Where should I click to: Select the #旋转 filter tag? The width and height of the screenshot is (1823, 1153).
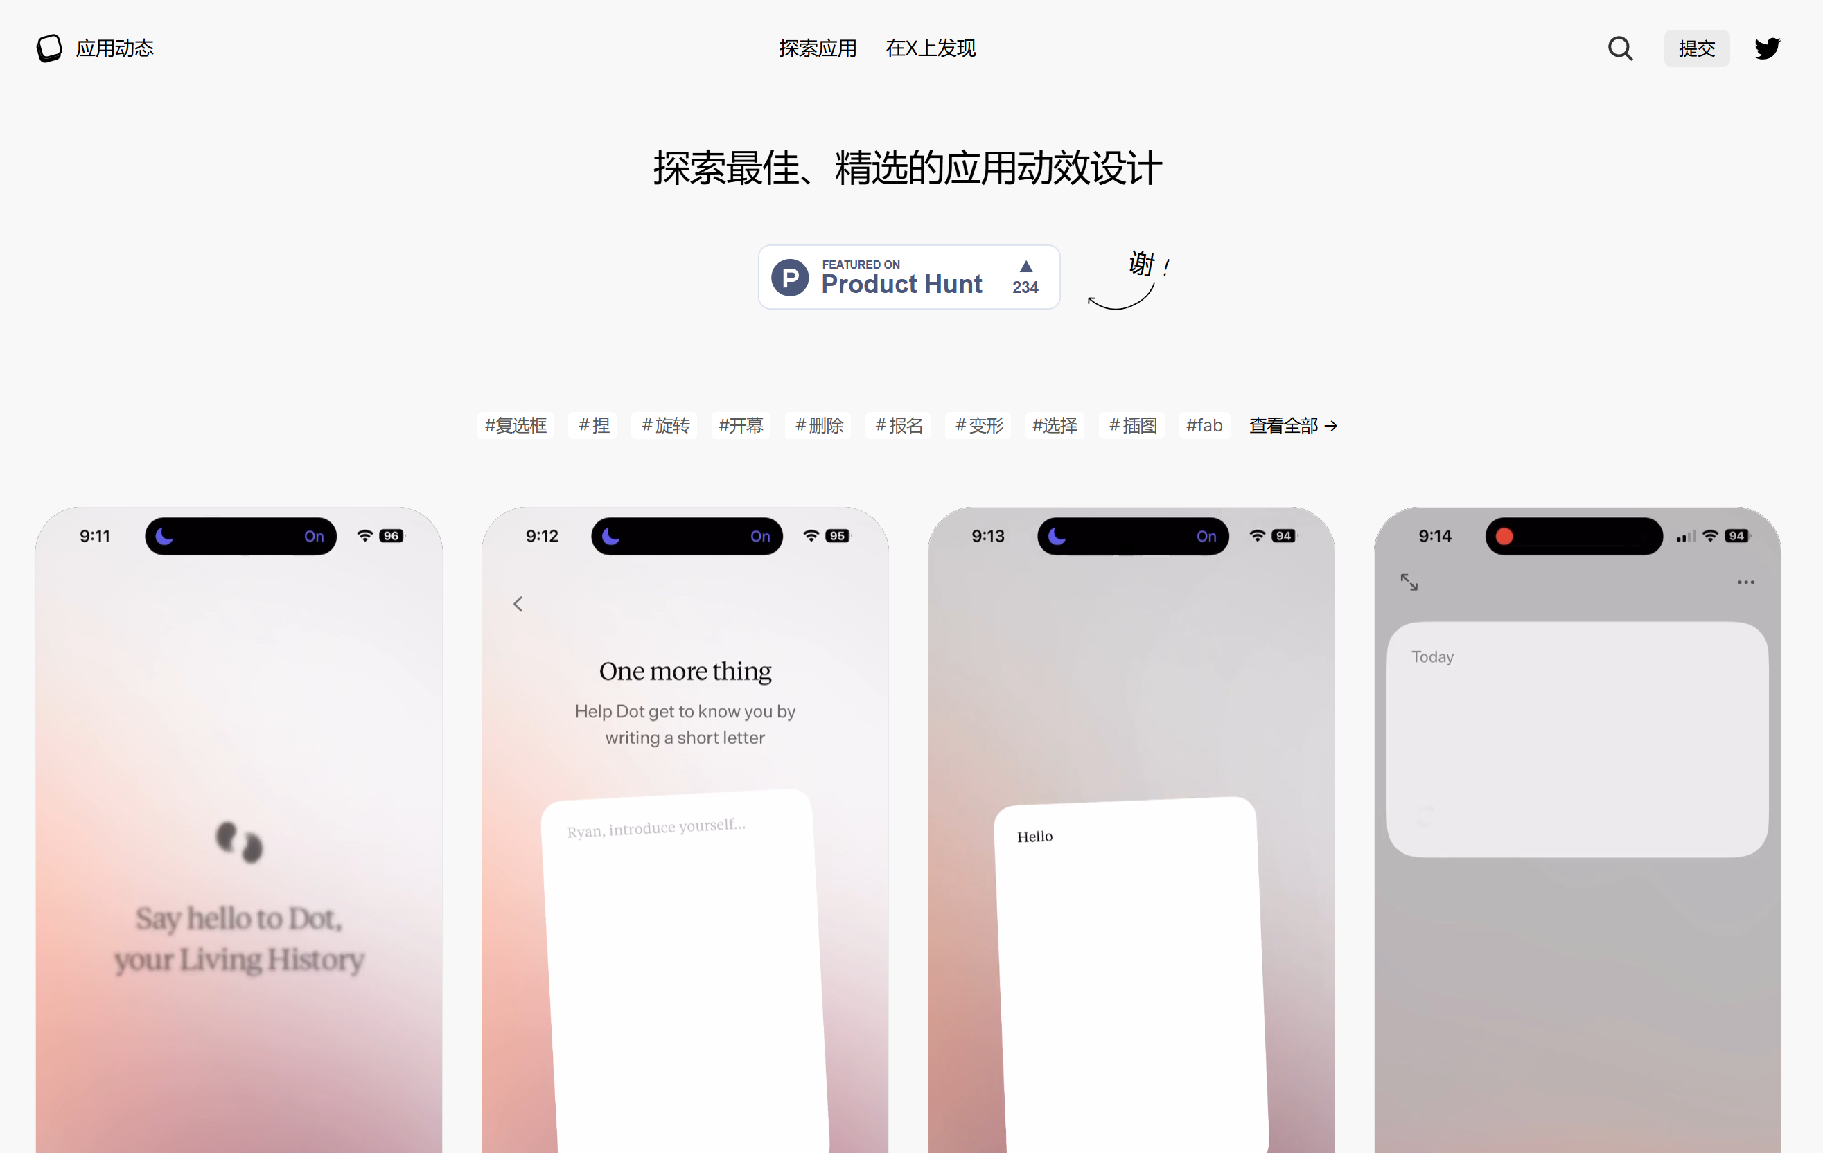667,424
